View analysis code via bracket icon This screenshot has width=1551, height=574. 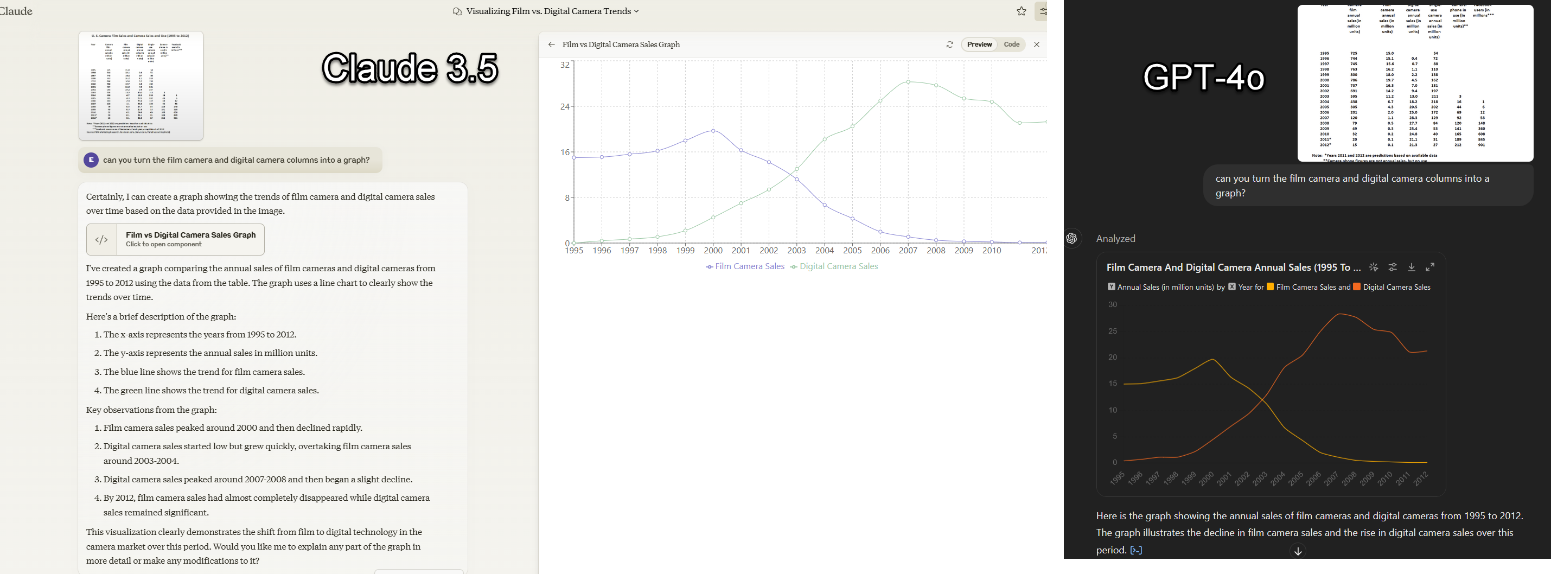[x=1135, y=550]
